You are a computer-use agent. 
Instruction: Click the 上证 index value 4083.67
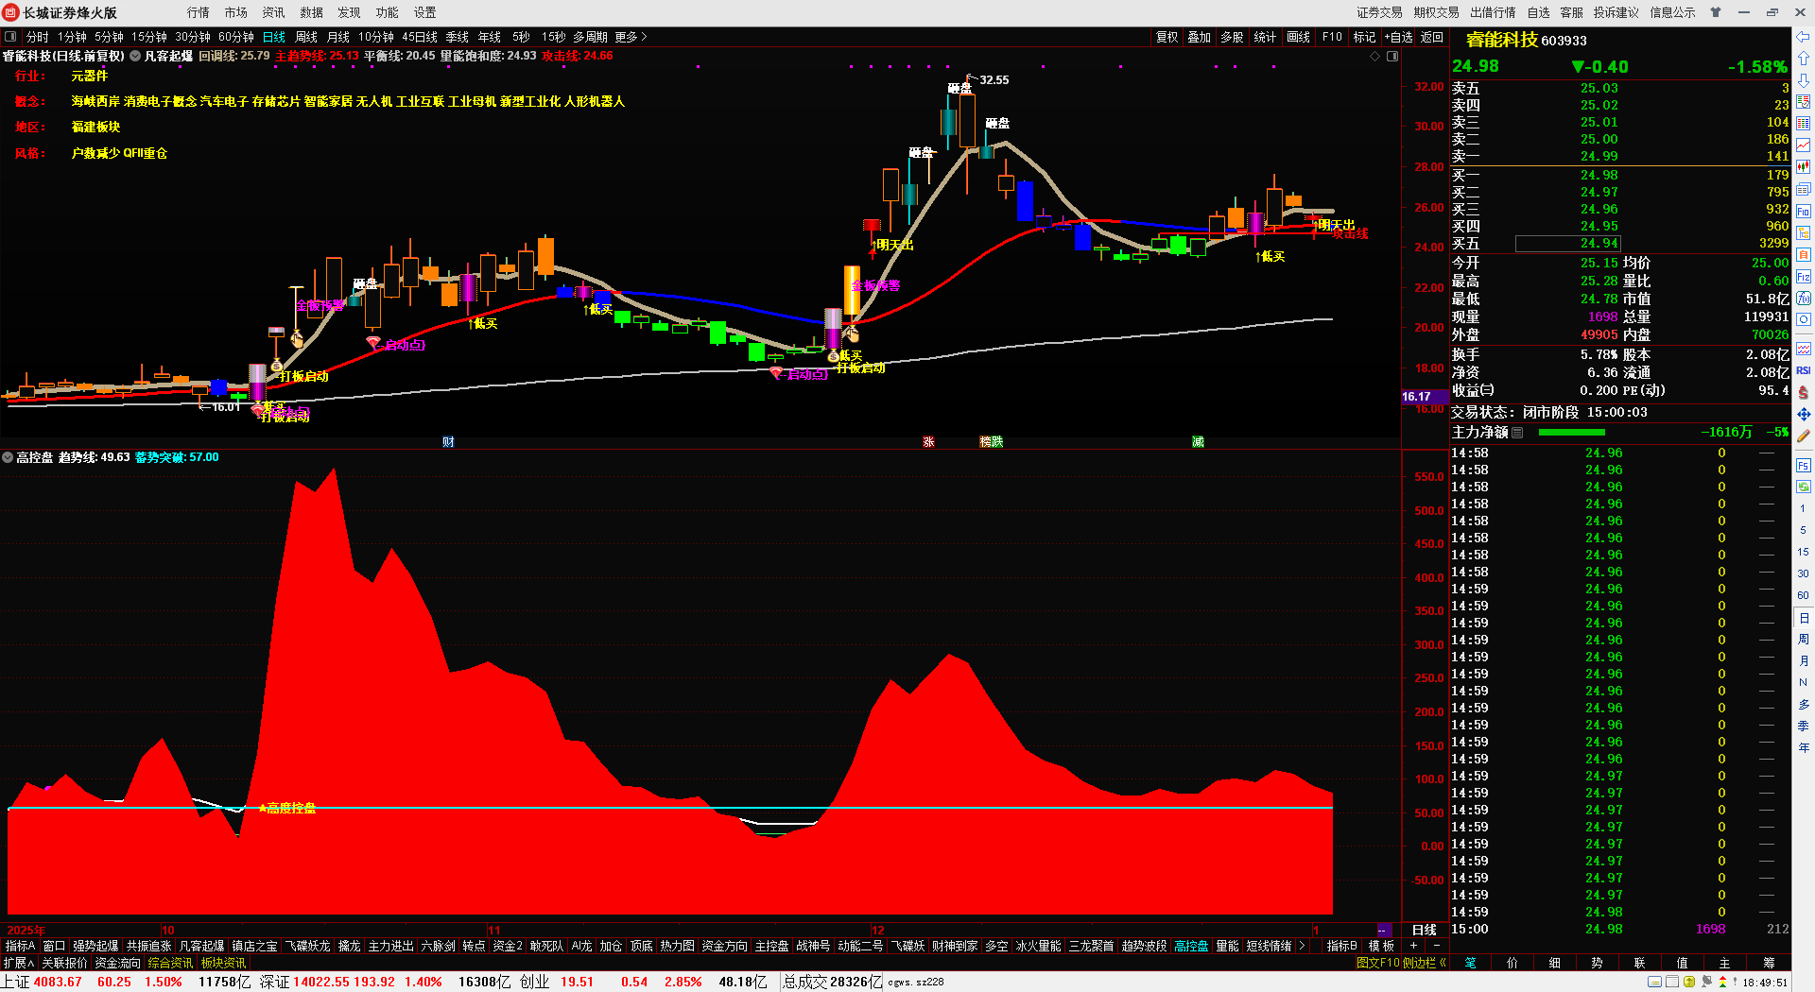coord(58,982)
